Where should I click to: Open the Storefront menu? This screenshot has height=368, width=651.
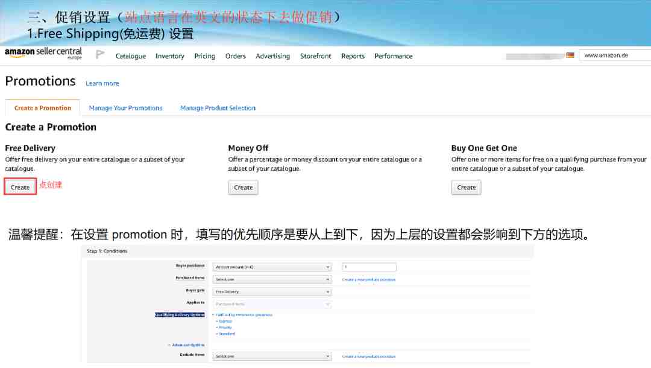click(x=315, y=56)
